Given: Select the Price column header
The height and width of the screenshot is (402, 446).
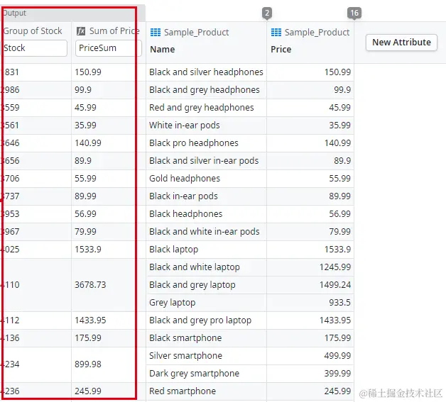Looking at the screenshot, I should click(x=281, y=50).
